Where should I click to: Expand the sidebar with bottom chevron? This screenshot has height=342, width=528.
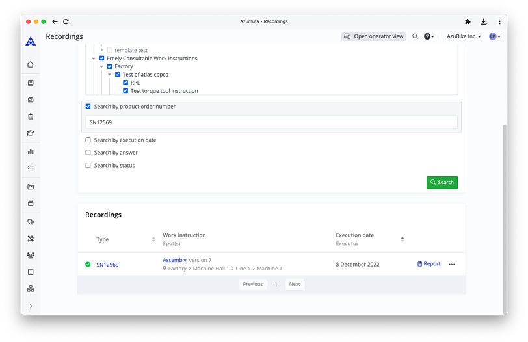[31, 306]
